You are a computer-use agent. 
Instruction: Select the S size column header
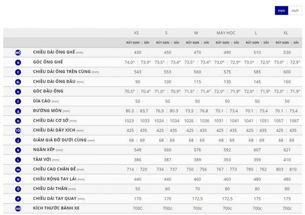click(166, 33)
